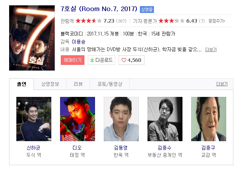Open the 7호실 movie poster image
Viewport: 241px width, 169px height.
(x=32, y=38)
